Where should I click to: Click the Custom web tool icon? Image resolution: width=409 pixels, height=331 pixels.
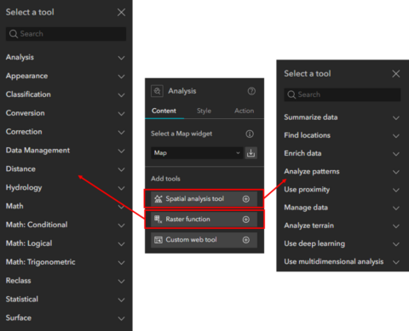(x=158, y=240)
